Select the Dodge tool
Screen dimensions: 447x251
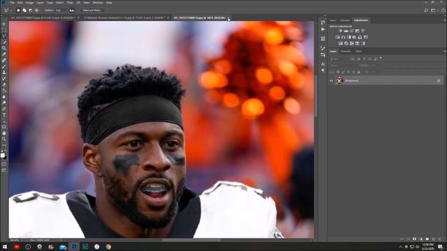(x=4, y=102)
